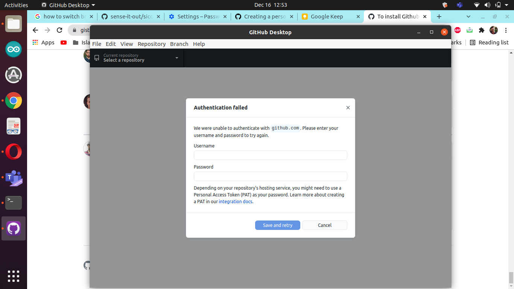Open Chrome's tab search chevron

point(468,17)
